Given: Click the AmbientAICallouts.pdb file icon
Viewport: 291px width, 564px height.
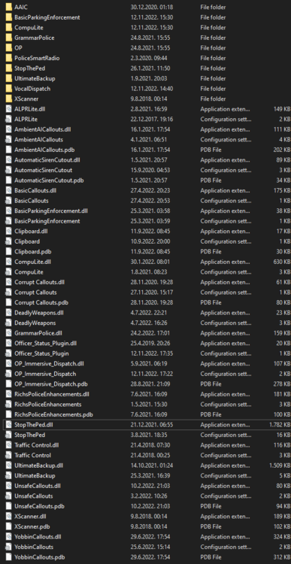Looking at the screenshot, I should click(8, 150).
